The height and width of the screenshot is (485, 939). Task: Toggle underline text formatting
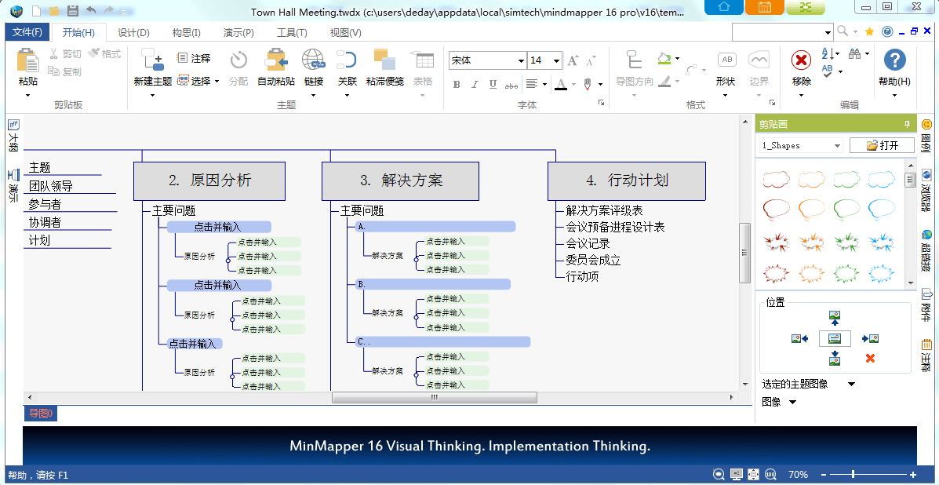[493, 84]
